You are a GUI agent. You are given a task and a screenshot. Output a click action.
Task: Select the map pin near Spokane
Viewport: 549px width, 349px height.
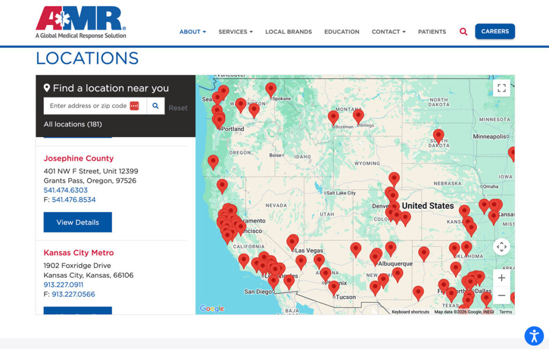click(271, 90)
